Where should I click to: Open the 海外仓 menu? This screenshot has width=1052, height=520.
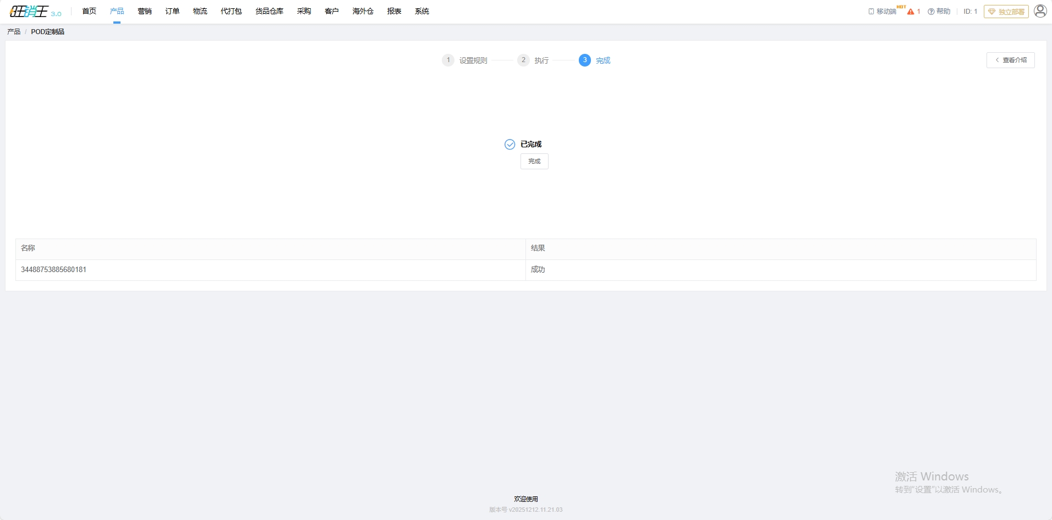click(x=363, y=12)
